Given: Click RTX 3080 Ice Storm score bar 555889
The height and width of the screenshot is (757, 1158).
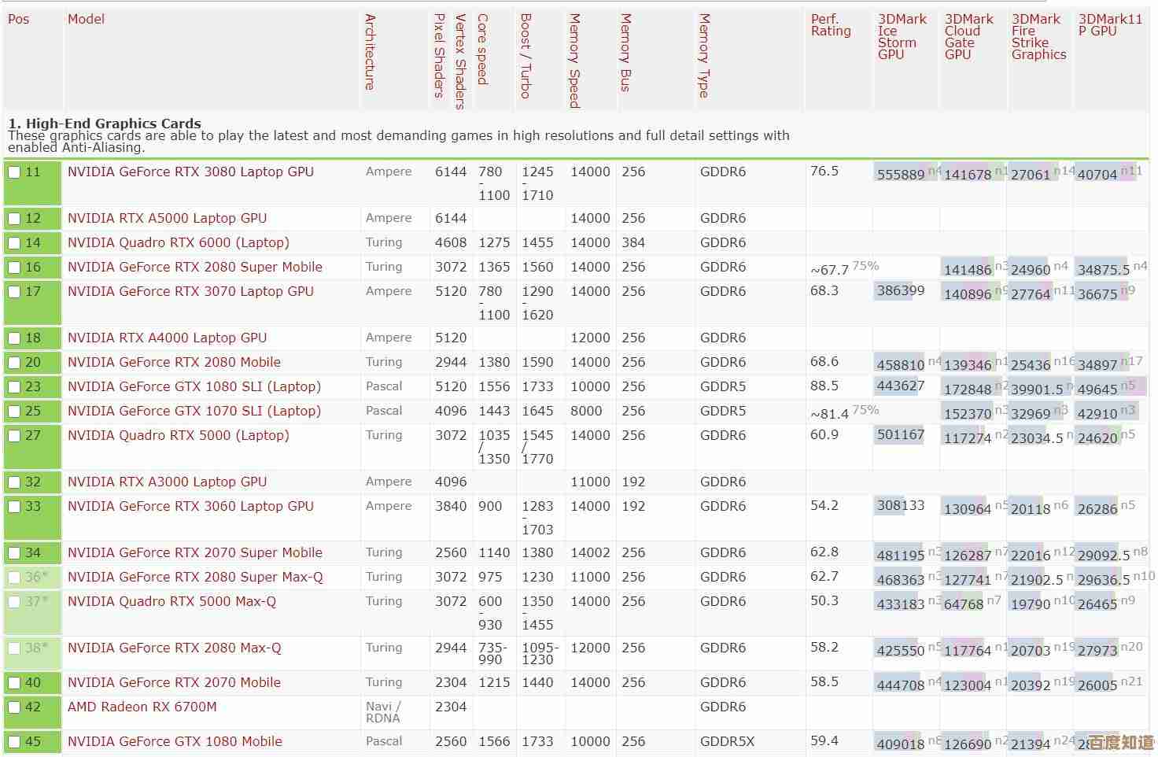Looking at the screenshot, I should pyautogui.click(x=901, y=174).
